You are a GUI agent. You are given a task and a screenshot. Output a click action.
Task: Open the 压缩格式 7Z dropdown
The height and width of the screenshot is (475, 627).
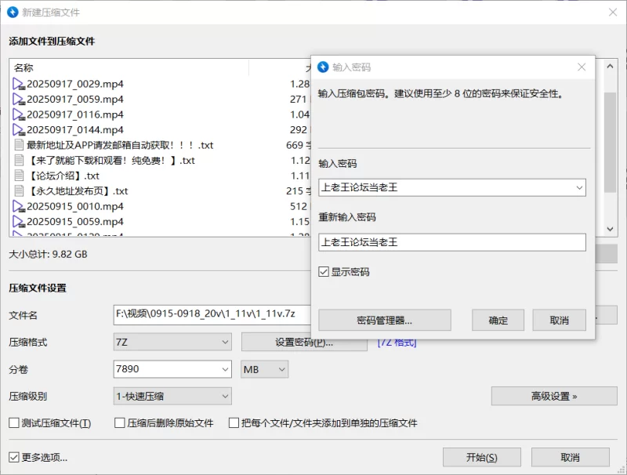[172, 343]
